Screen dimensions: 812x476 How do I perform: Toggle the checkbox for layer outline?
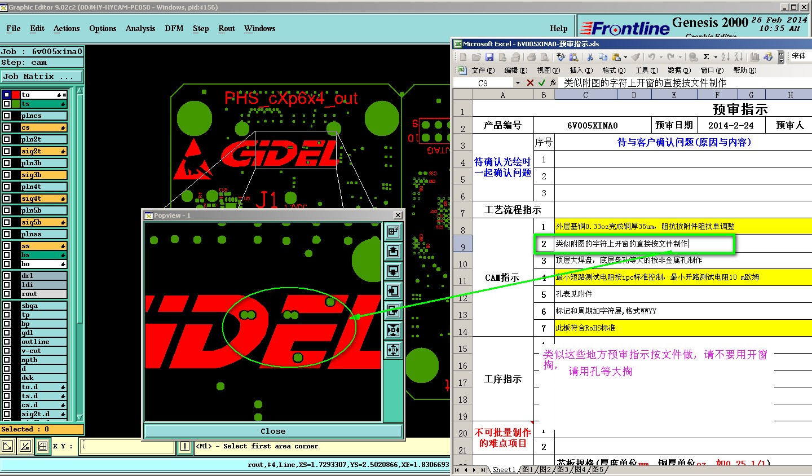(7, 342)
